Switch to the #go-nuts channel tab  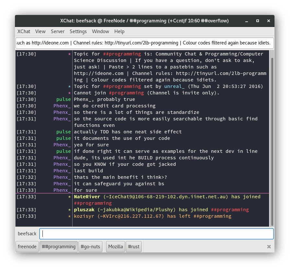click(90, 246)
